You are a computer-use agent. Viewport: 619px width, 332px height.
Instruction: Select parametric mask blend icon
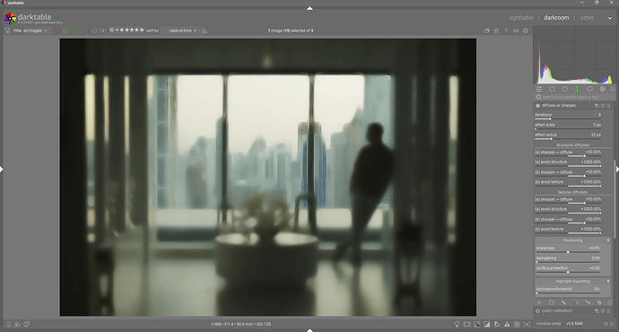576,302
